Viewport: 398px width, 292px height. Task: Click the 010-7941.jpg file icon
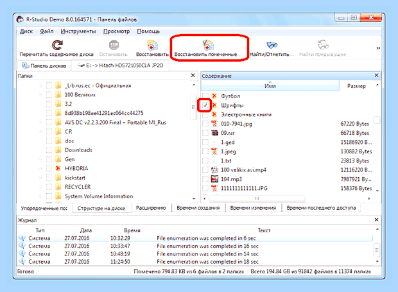pos(214,124)
